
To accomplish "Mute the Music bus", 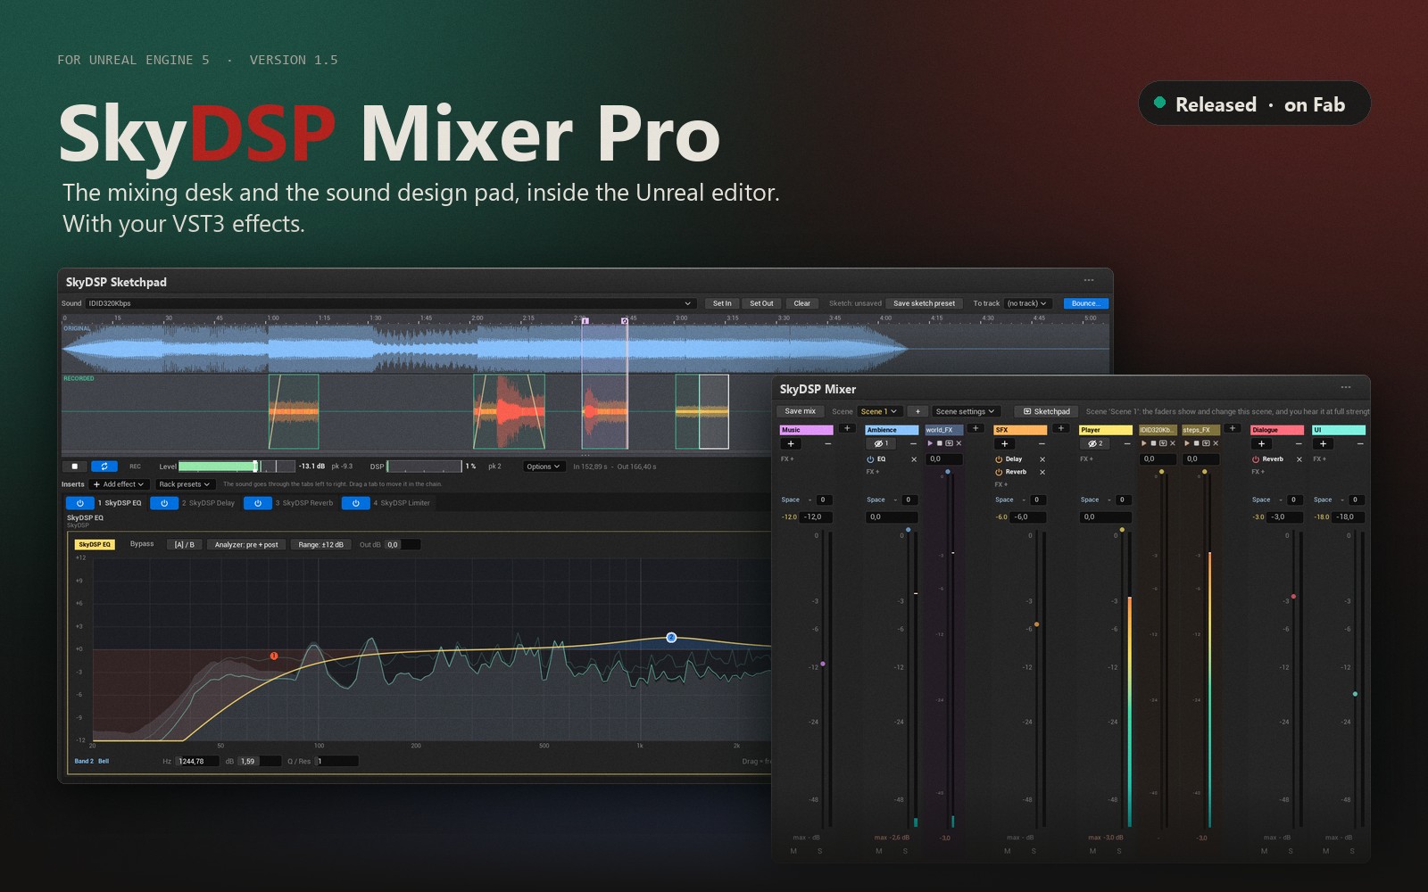I will pos(793,851).
